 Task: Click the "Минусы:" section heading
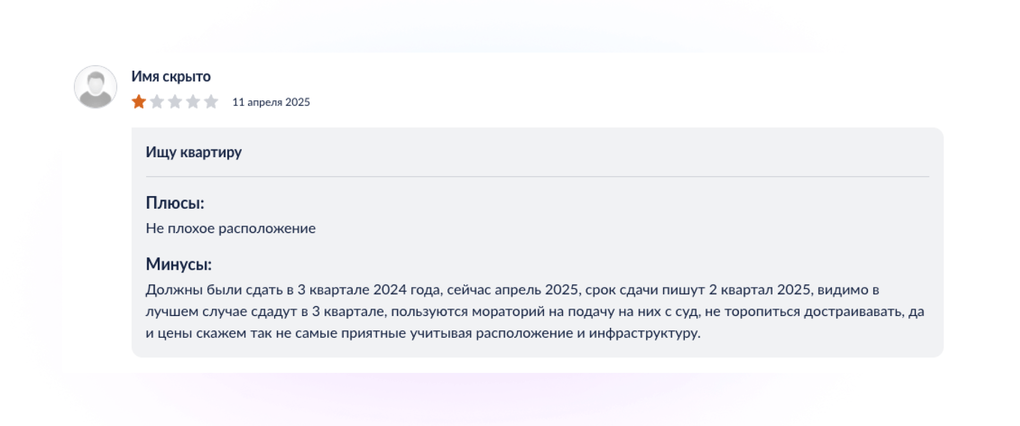(x=178, y=264)
